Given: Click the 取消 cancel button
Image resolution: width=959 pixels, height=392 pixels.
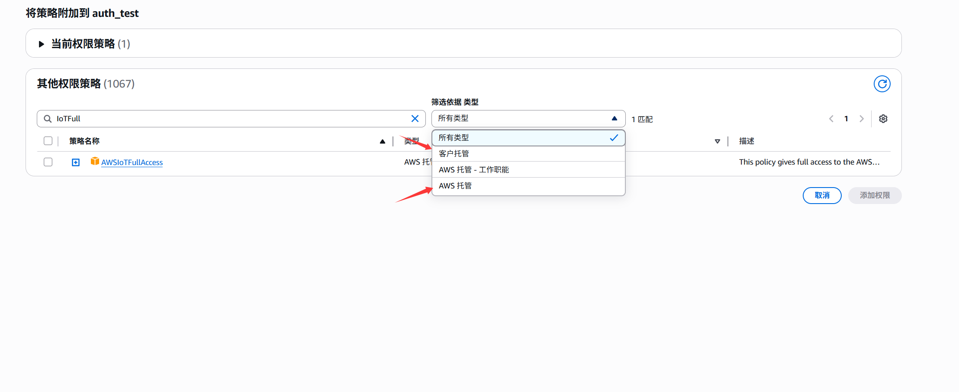Looking at the screenshot, I should point(822,195).
